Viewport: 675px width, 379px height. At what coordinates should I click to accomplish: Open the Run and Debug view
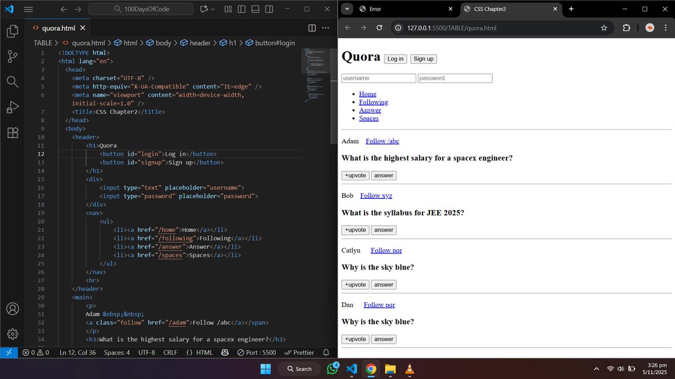(x=12, y=107)
